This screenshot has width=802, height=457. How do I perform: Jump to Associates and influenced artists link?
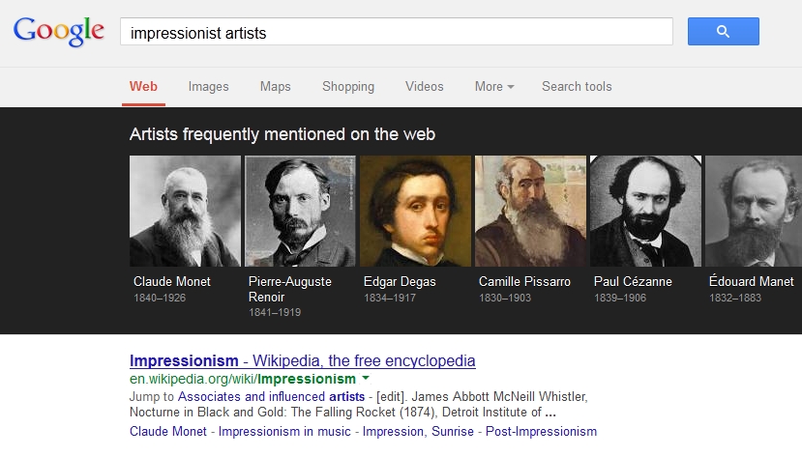pyautogui.click(x=272, y=397)
